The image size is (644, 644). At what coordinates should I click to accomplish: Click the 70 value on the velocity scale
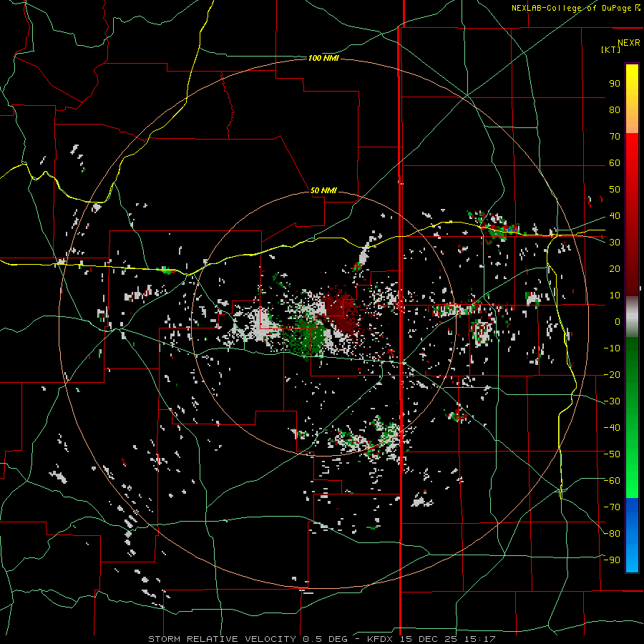click(x=615, y=137)
